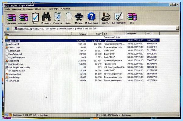This screenshot has height=121, width=183.
Task: Click the key icon in status bar
Action: click(10, 115)
